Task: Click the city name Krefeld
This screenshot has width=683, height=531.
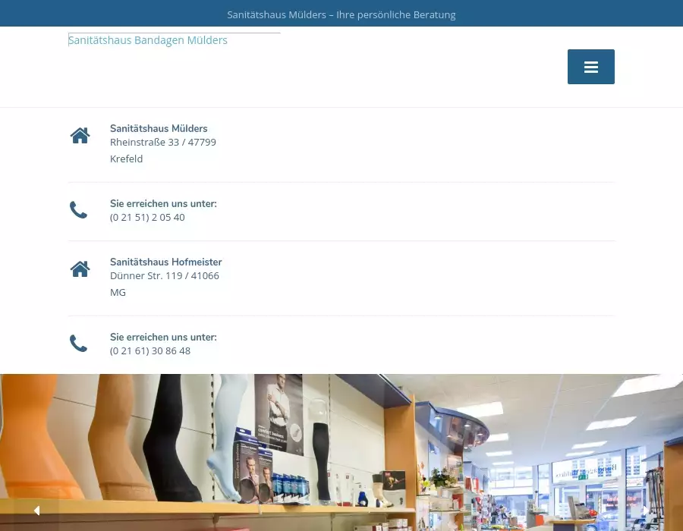Action: (126, 159)
